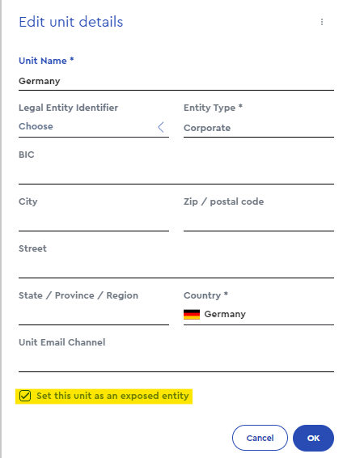Click the Cancel button

pyautogui.click(x=260, y=438)
